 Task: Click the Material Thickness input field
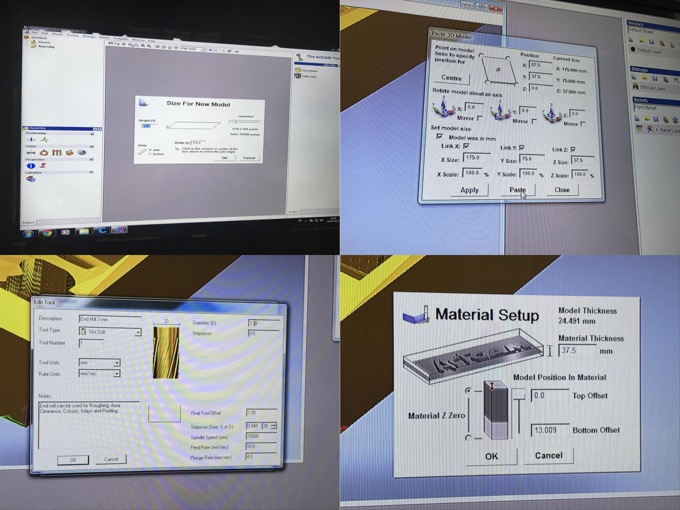(x=577, y=351)
